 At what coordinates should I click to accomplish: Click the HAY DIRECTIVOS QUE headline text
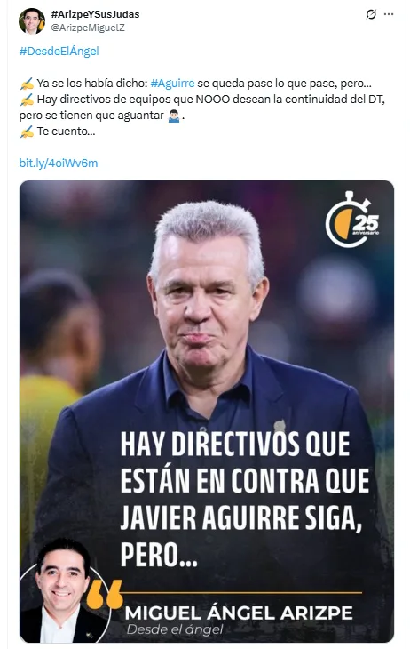coord(235,444)
